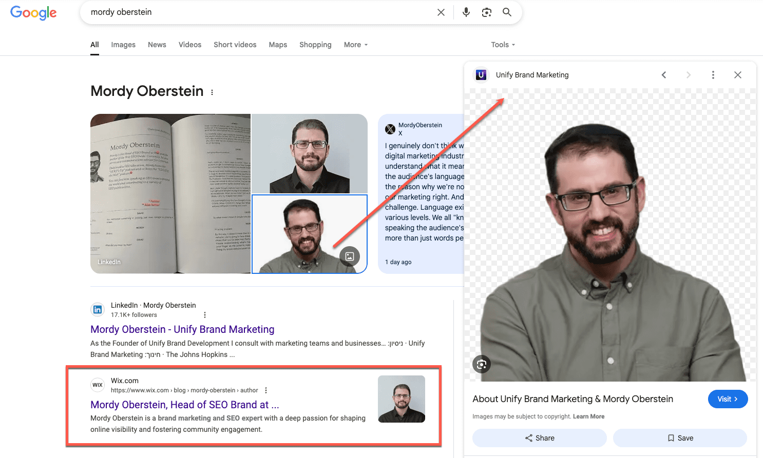Open the Learn More copyright link
Screen dimensions: 763x458
pyautogui.click(x=588, y=416)
